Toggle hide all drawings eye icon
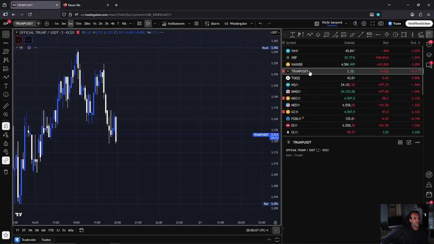434x244 pixels. click(6, 152)
